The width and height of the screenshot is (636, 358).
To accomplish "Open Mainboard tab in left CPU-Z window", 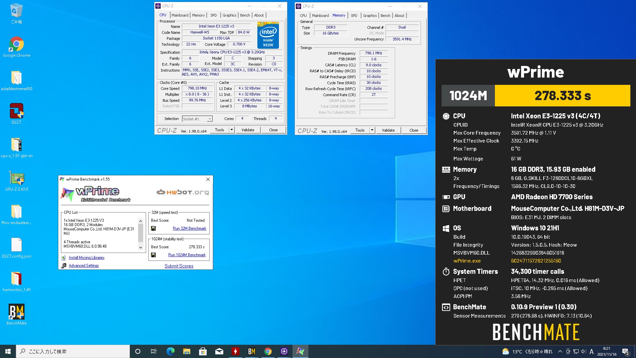I will [x=180, y=15].
